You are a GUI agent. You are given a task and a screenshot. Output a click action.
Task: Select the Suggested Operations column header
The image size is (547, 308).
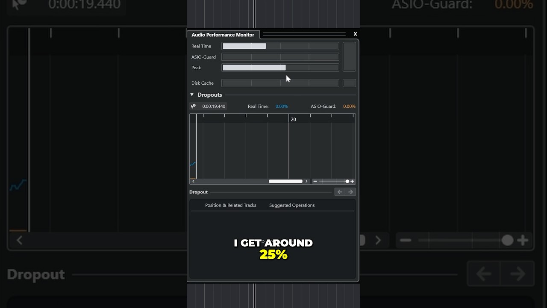pos(292,205)
